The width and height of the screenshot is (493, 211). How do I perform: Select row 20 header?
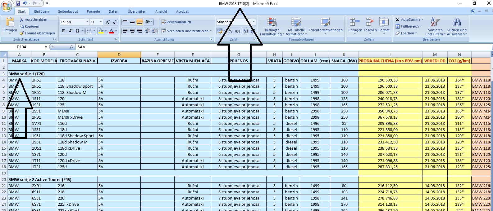coord(4,179)
